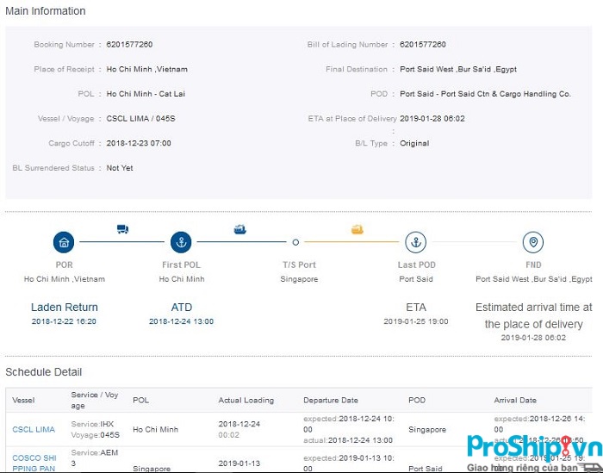Click the 'Service / Voyage' column header
The width and height of the screenshot is (603, 473).
tap(95, 400)
